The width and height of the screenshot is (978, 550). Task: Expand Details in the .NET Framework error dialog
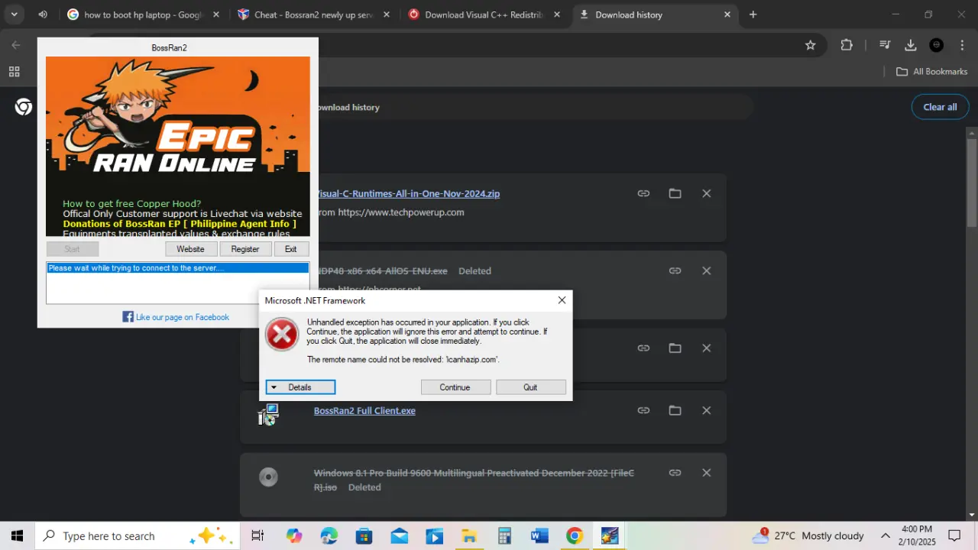tap(300, 387)
